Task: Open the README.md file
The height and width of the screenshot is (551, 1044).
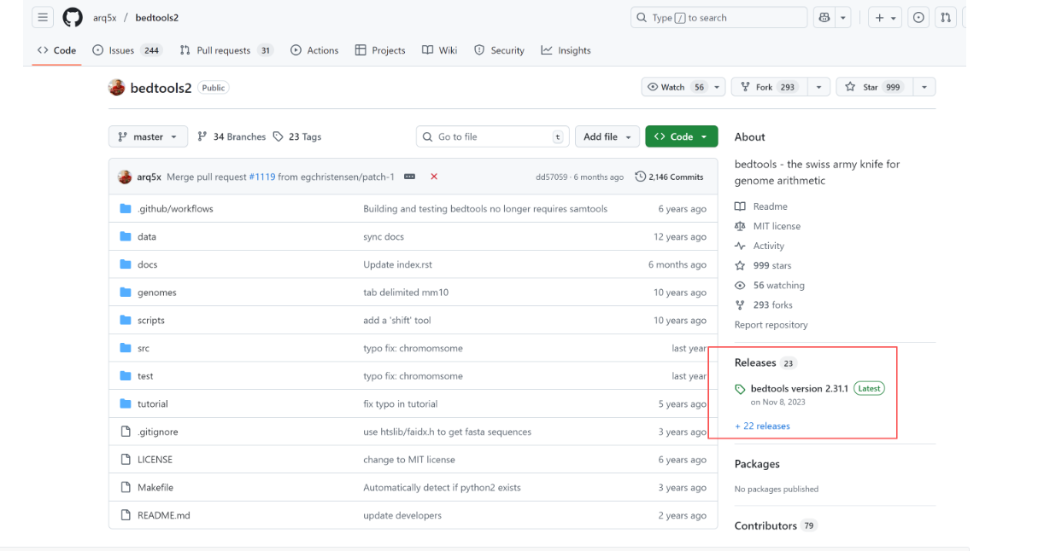Action: (163, 515)
